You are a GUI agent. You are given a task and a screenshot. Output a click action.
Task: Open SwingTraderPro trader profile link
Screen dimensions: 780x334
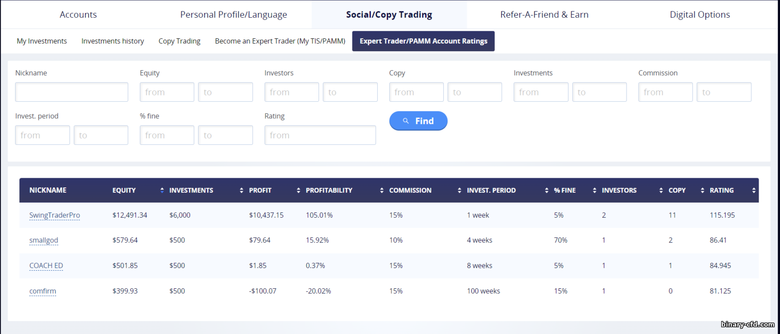pyautogui.click(x=55, y=215)
